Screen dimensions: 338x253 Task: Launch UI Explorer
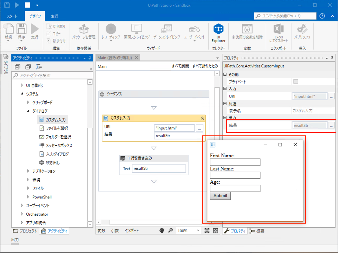219,33
